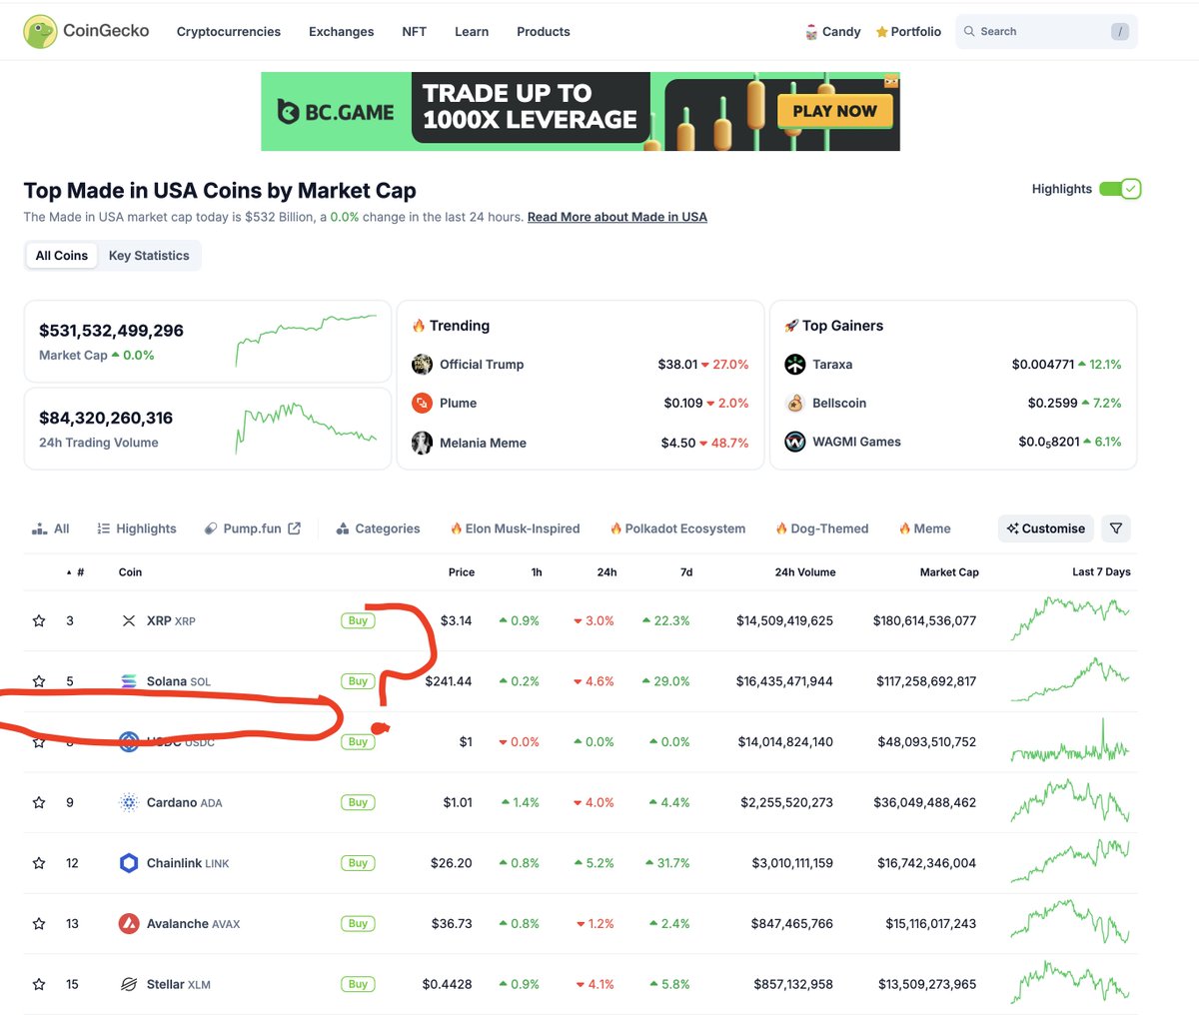Open the market cap chart card
The width and height of the screenshot is (1199, 1015).
(208, 342)
